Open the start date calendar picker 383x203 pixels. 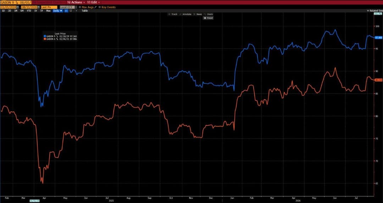click(x=18, y=7)
